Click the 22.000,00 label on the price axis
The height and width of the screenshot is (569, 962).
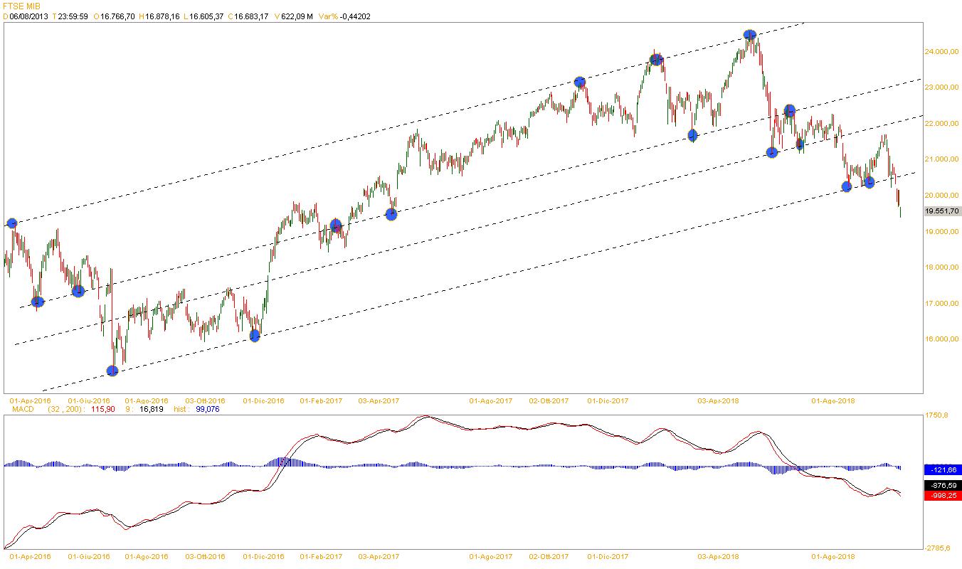(941, 124)
